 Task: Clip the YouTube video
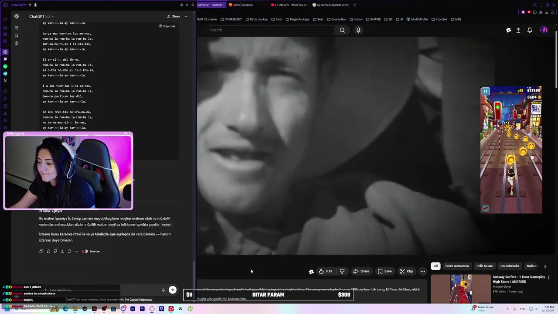[x=407, y=271]
